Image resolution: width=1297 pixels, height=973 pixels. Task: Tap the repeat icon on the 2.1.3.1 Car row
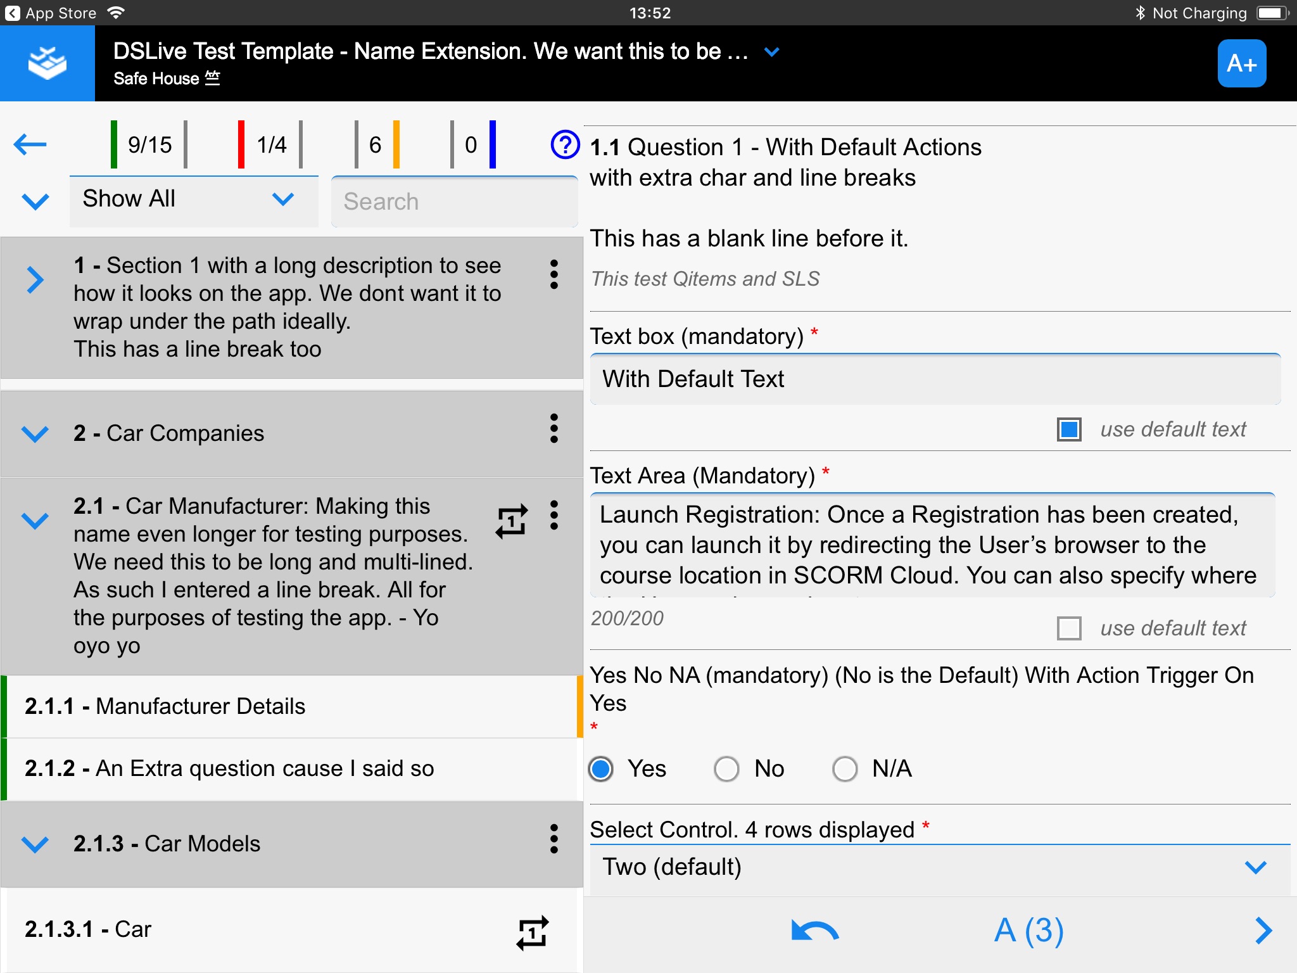[533, 933]
